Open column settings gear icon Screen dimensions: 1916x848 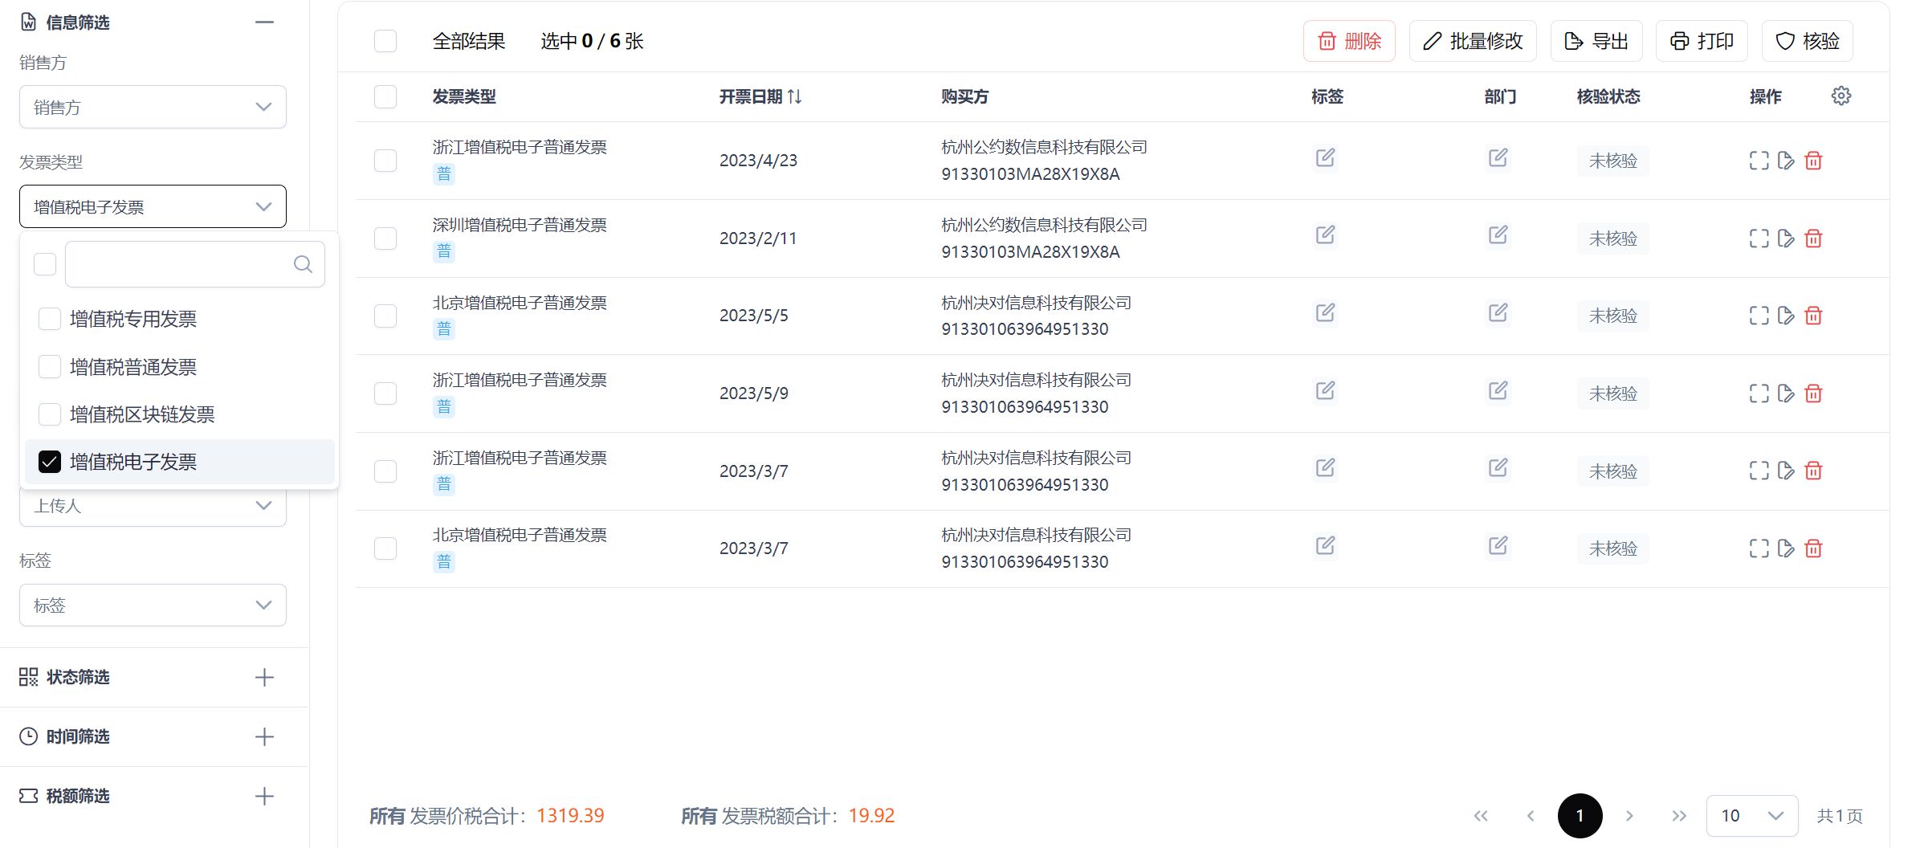point(1841,96)
